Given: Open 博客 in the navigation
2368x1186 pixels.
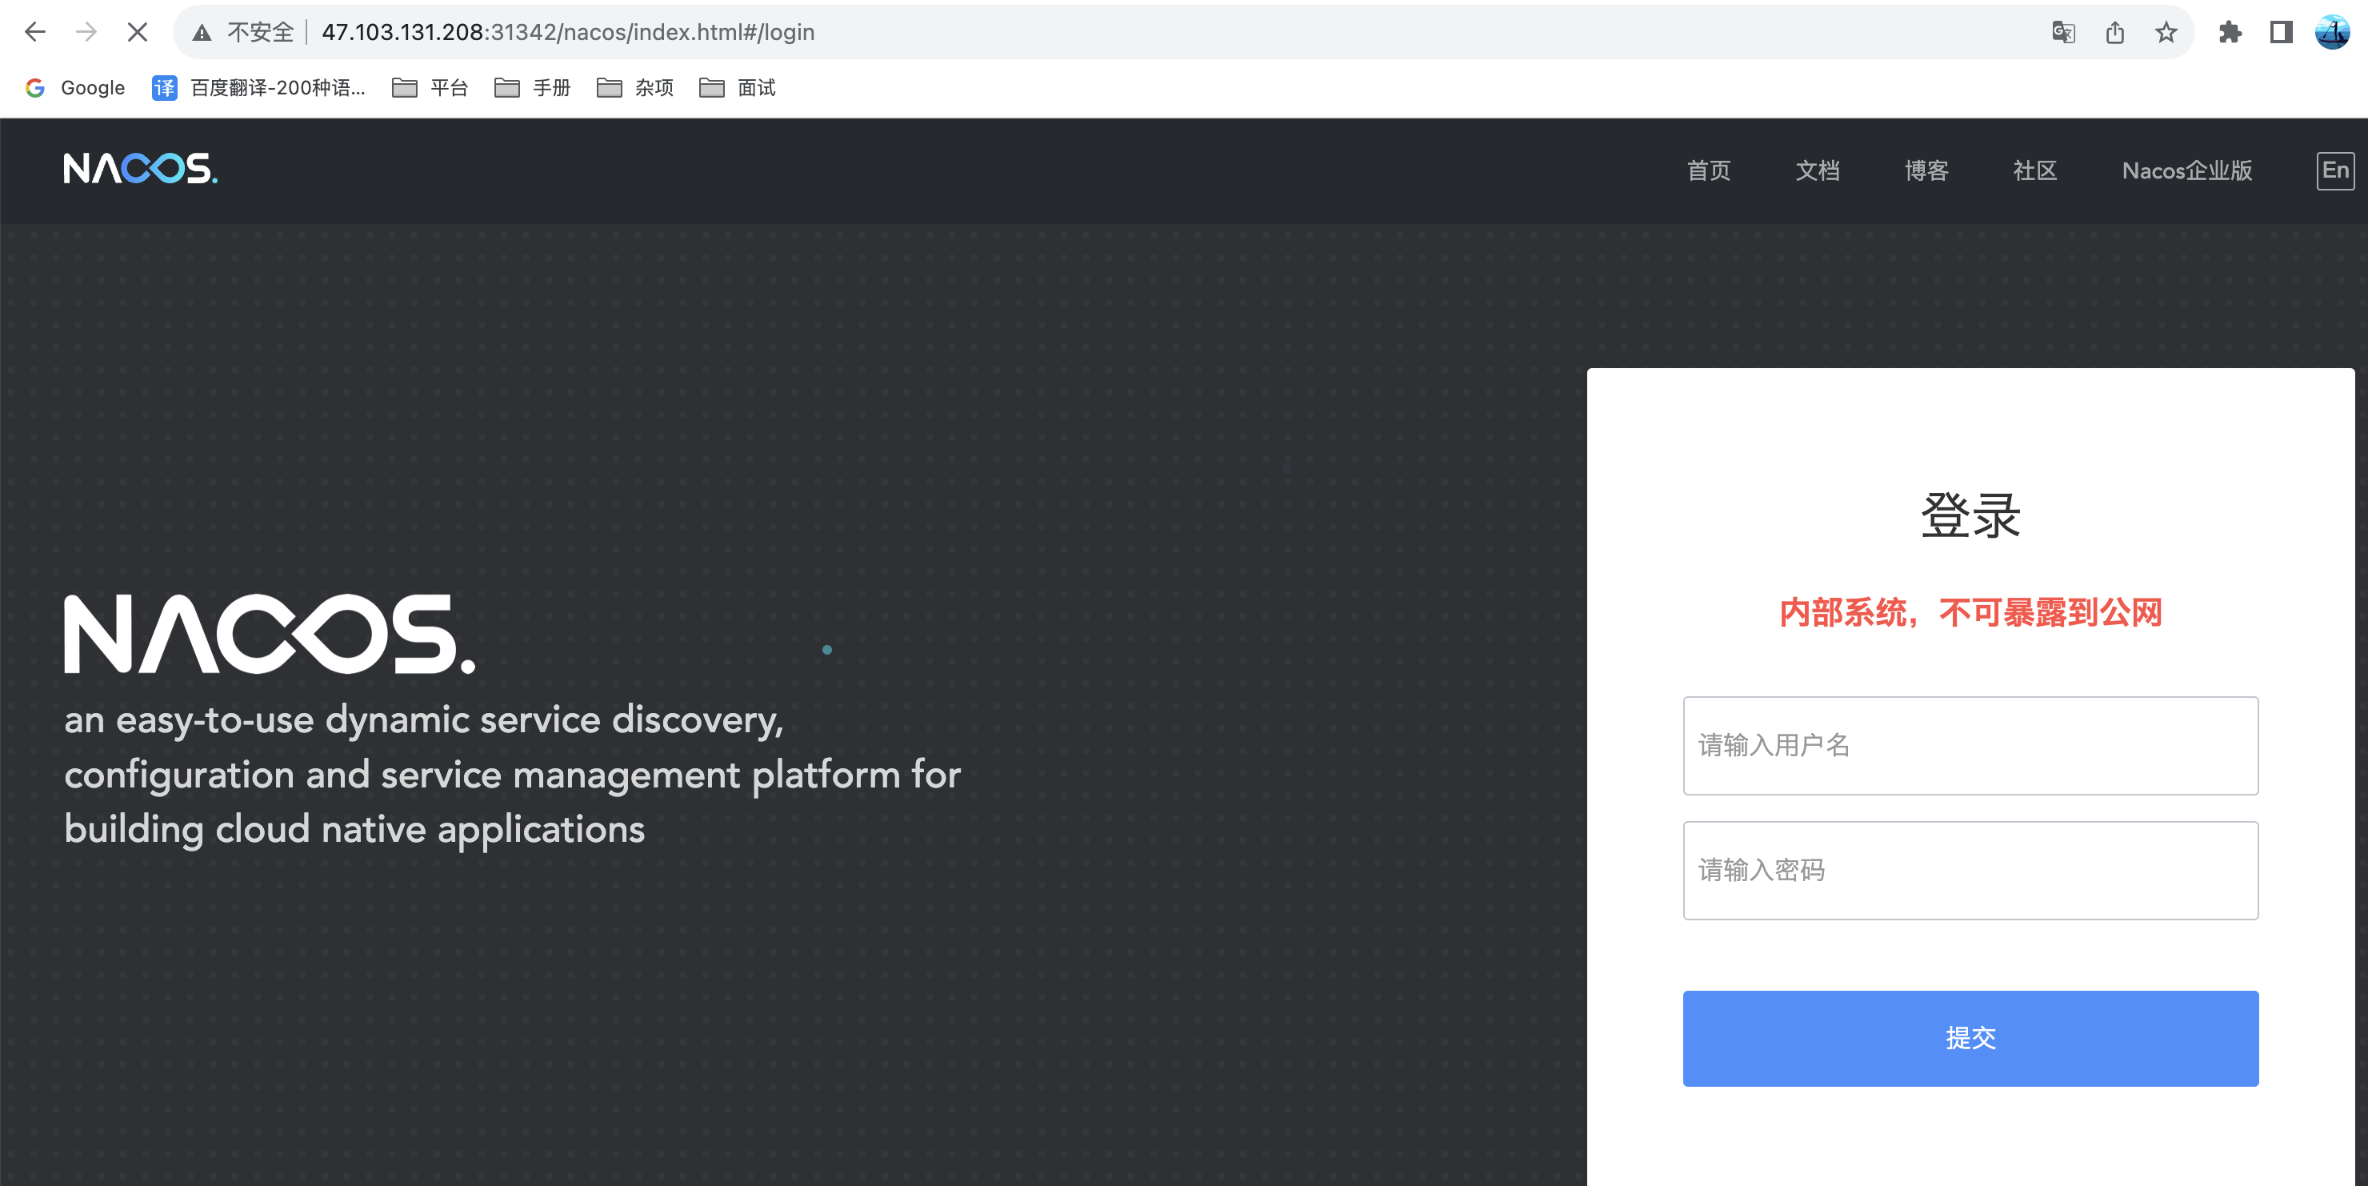Looking at the screenshot, I should pyautogui.click(x=1926, y=171).
